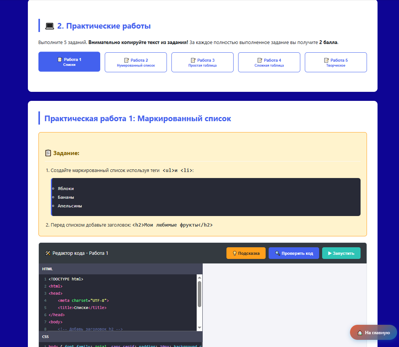Click the play triangle on Запустить button
Image resolution: width=399 pixels, height=347 pixels.
pyautogui.click(x=330, y=253)
